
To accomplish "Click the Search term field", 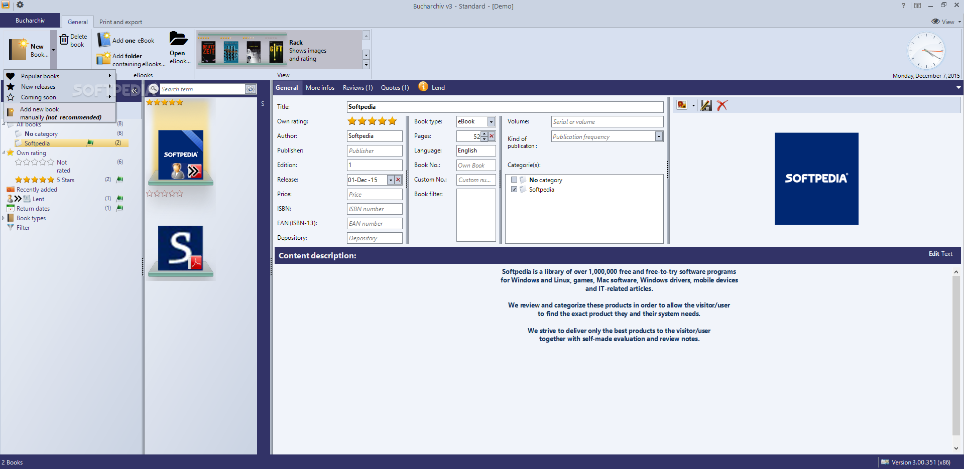I will point(202,89).
